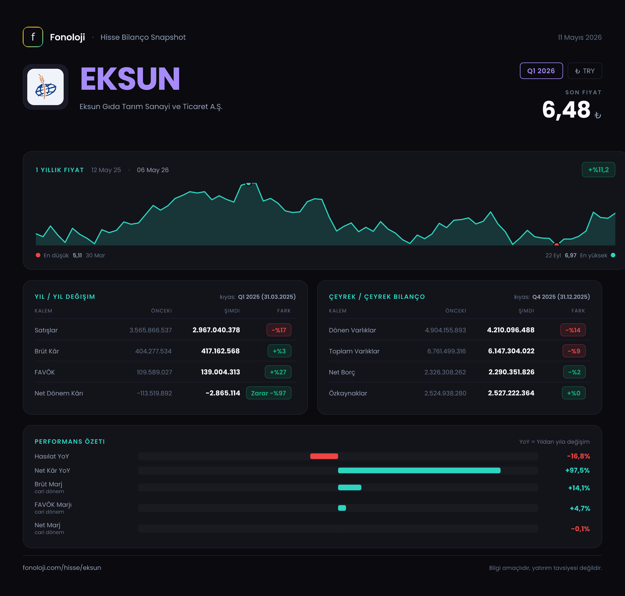The height and width of the screenshot is (596, 625).
Task: Click the Net Borç -%2 badge
Action: tap(574, 372)
